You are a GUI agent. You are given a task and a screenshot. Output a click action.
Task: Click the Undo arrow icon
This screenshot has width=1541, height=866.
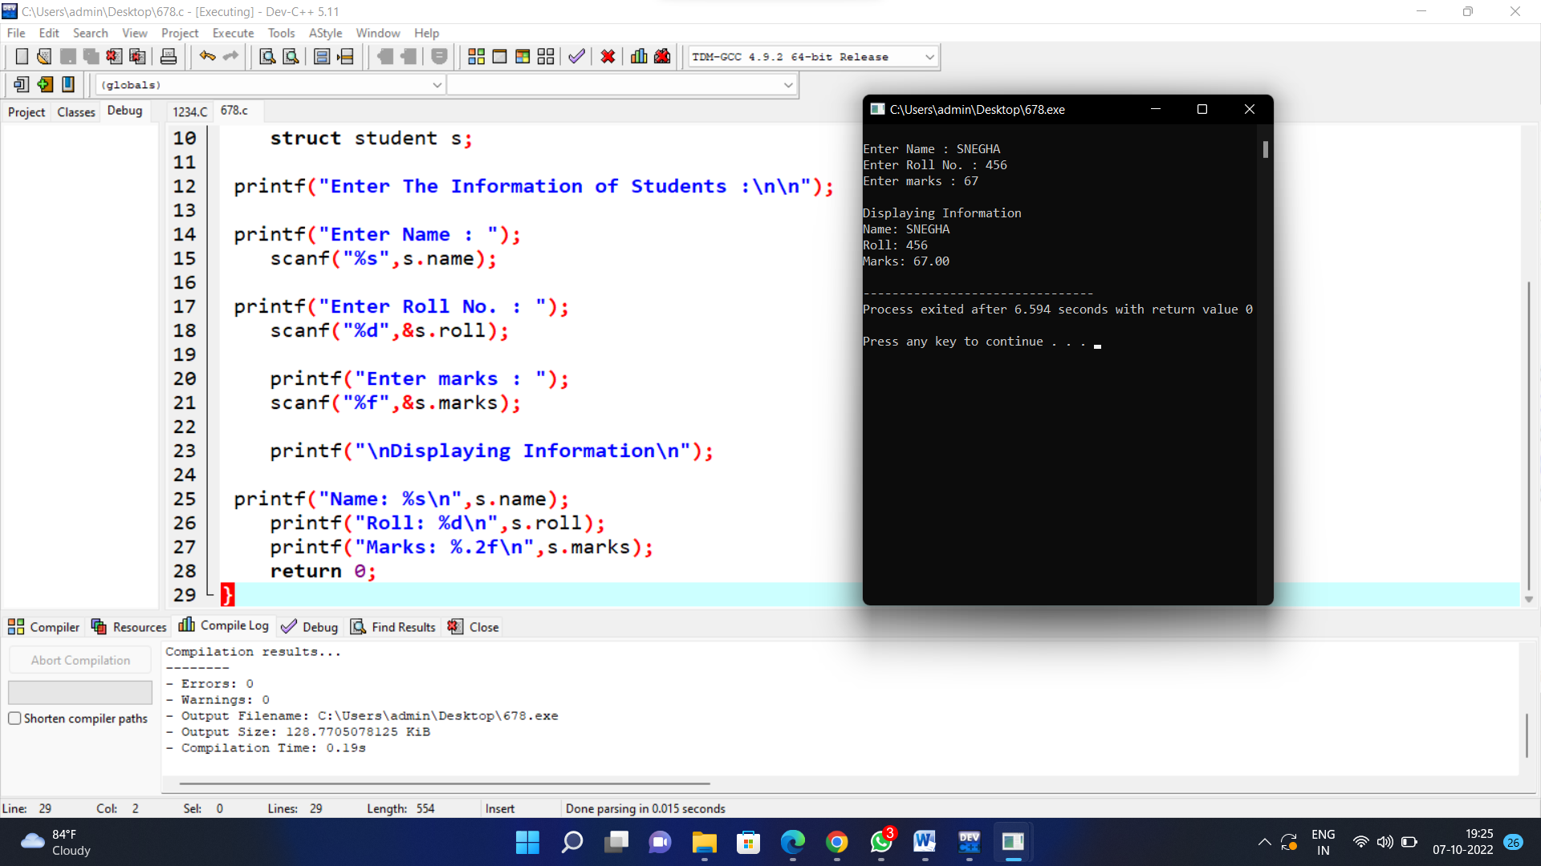pos(207,57)
